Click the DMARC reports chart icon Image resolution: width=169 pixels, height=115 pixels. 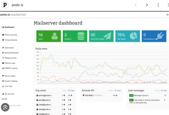pyautogui.click(x=3, y=68)
